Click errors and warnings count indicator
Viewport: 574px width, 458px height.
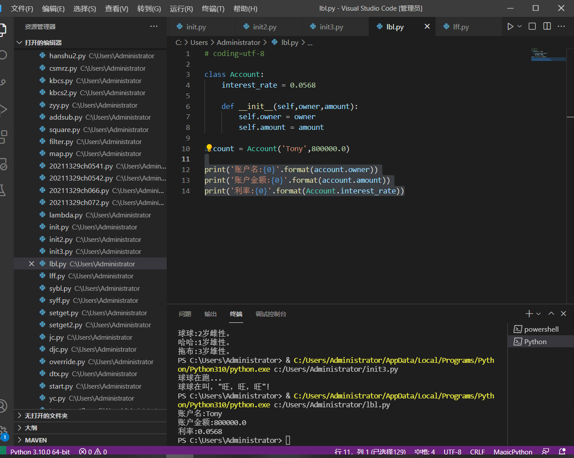(93, 452)
